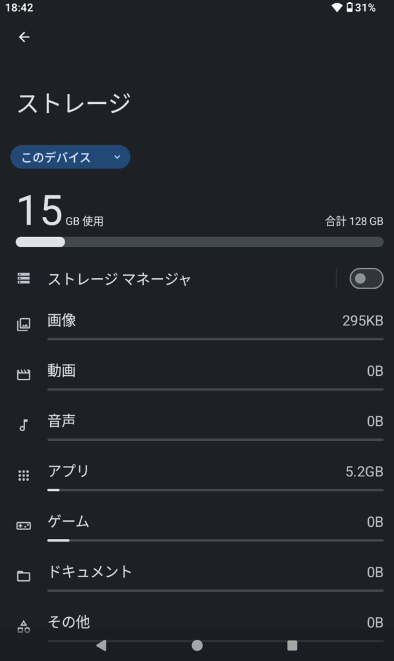The height and width of the screenshot is (661, 394).
Task: Click the chevron in このデバイス chip
Action: pyautogui.click(x=117, y=157)
